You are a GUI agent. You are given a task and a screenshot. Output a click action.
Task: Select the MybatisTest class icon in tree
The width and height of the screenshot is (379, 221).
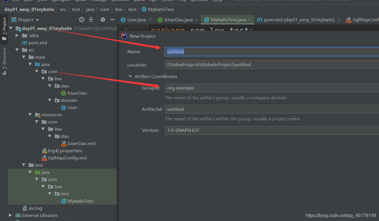pos(64,201)
